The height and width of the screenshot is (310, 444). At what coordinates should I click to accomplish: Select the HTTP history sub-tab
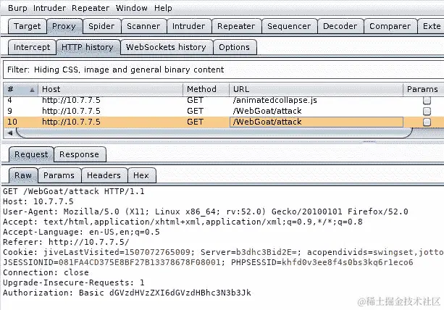[x=88, y=47]
